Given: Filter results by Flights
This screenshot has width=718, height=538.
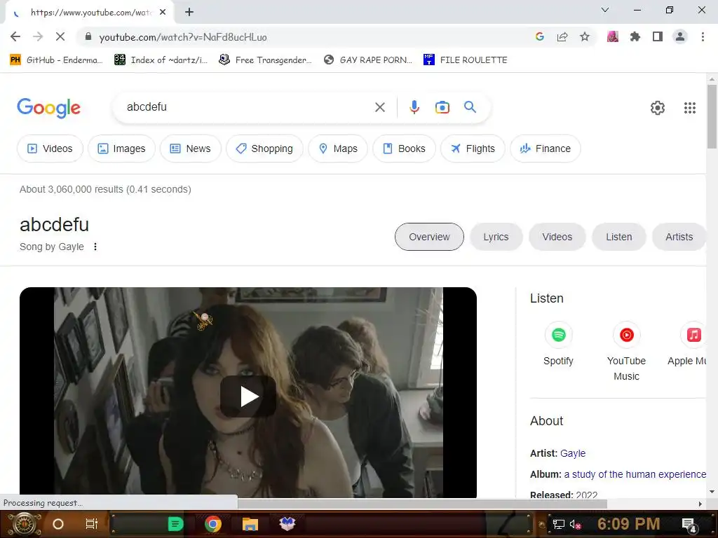Looking at the screenshot, I should point(473,149).
